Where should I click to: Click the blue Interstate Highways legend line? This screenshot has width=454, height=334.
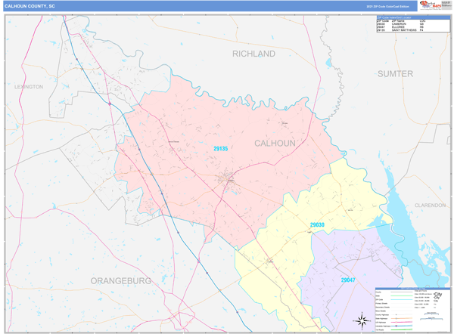(402, 326)
